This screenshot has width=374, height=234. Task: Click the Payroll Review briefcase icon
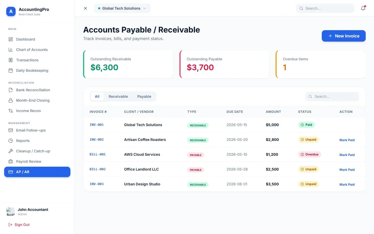[11, 161]
